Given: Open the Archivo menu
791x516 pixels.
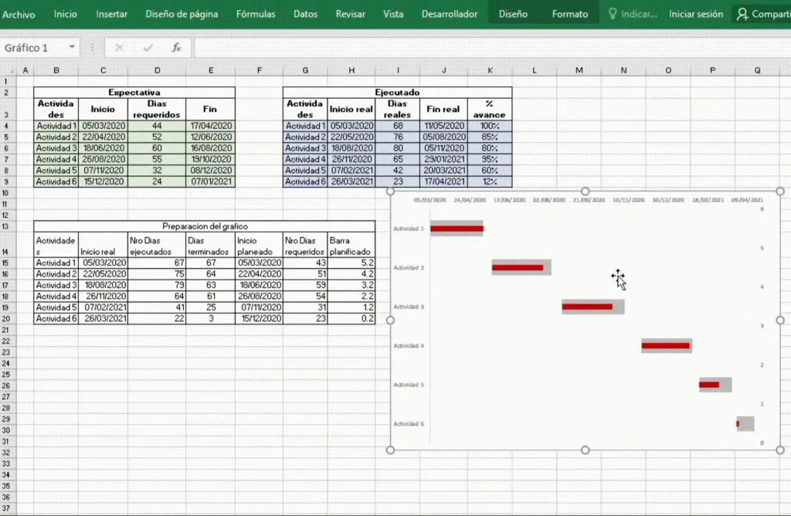Looking at the screenshot, I should [19, 14].
